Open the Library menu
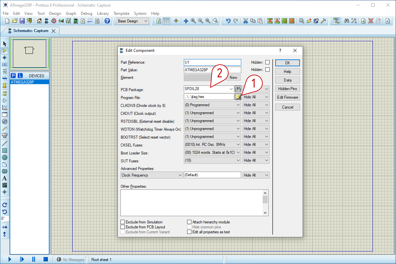Image resolution: width=396 pixels, height=264 pixels. (103, 14)
